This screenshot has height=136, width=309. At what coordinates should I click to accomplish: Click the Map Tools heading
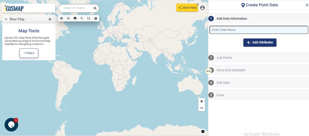(x=29, y=31)
